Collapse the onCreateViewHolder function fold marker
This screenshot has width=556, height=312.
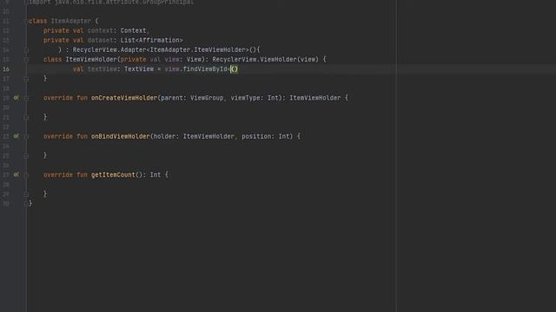tap(26, 98)
